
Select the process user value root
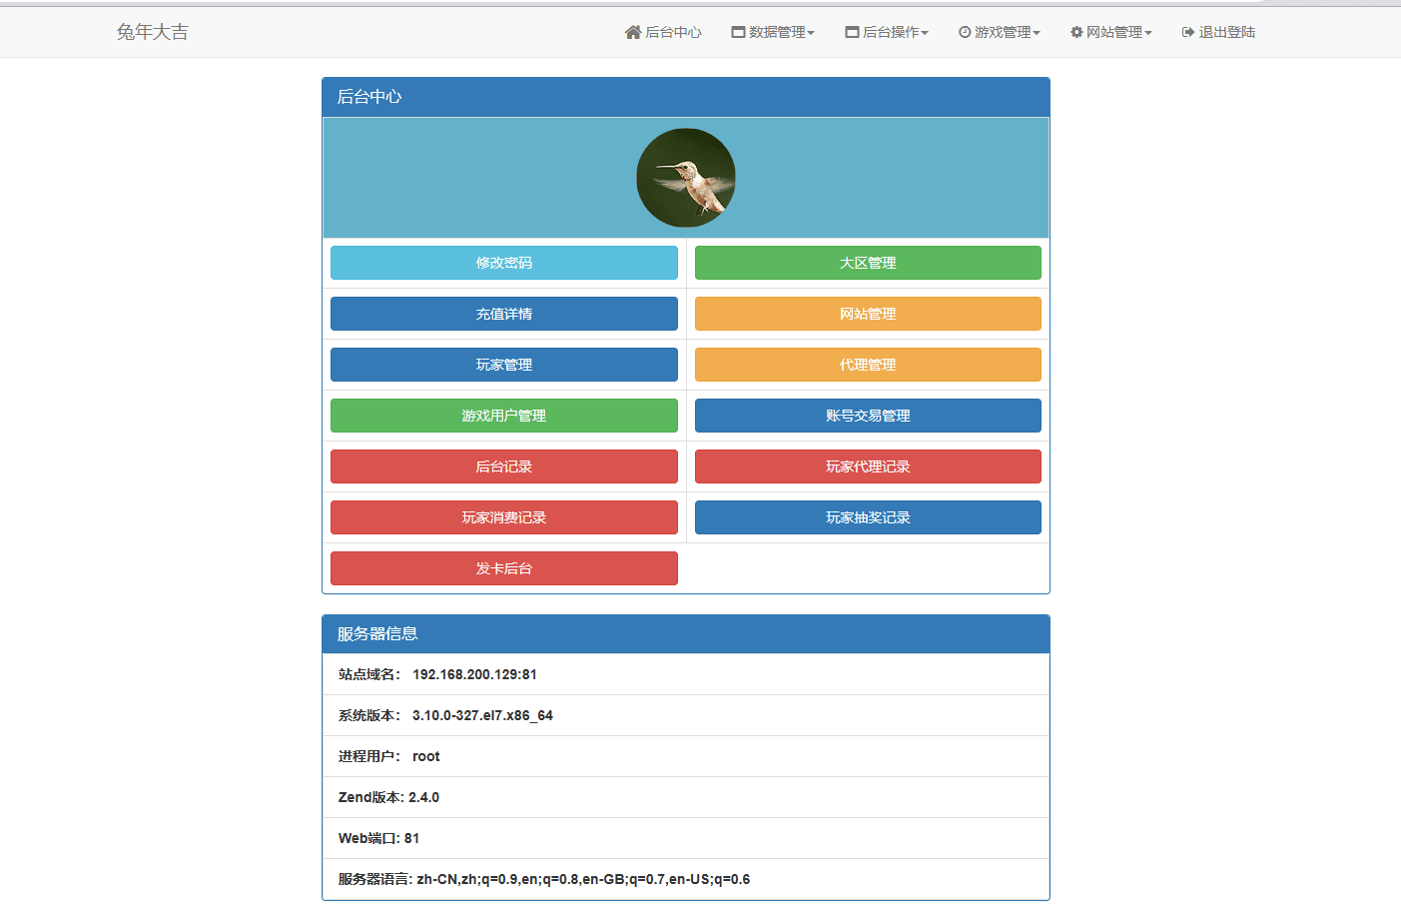click(426, 756)
